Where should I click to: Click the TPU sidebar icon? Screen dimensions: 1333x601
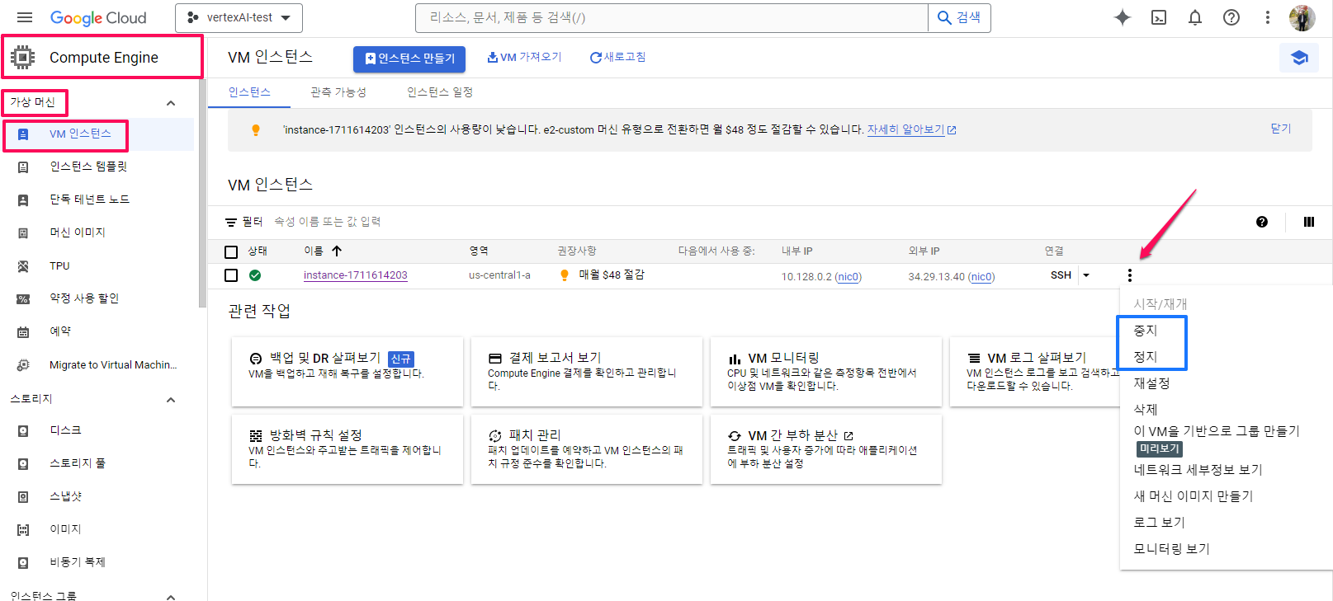click(x=23, y=266)
